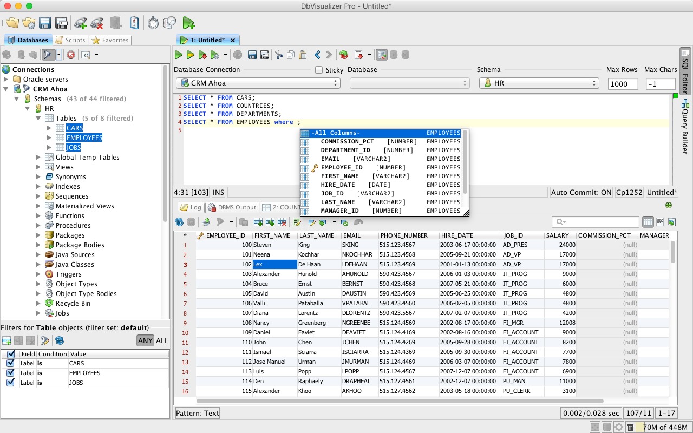Click the commit/rollback red-green icon

point(343,55)
